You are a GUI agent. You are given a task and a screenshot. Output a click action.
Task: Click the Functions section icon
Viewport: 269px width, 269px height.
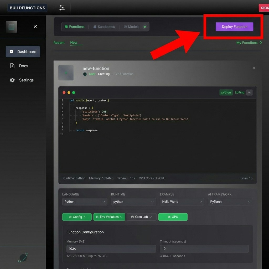coord(66,27)
